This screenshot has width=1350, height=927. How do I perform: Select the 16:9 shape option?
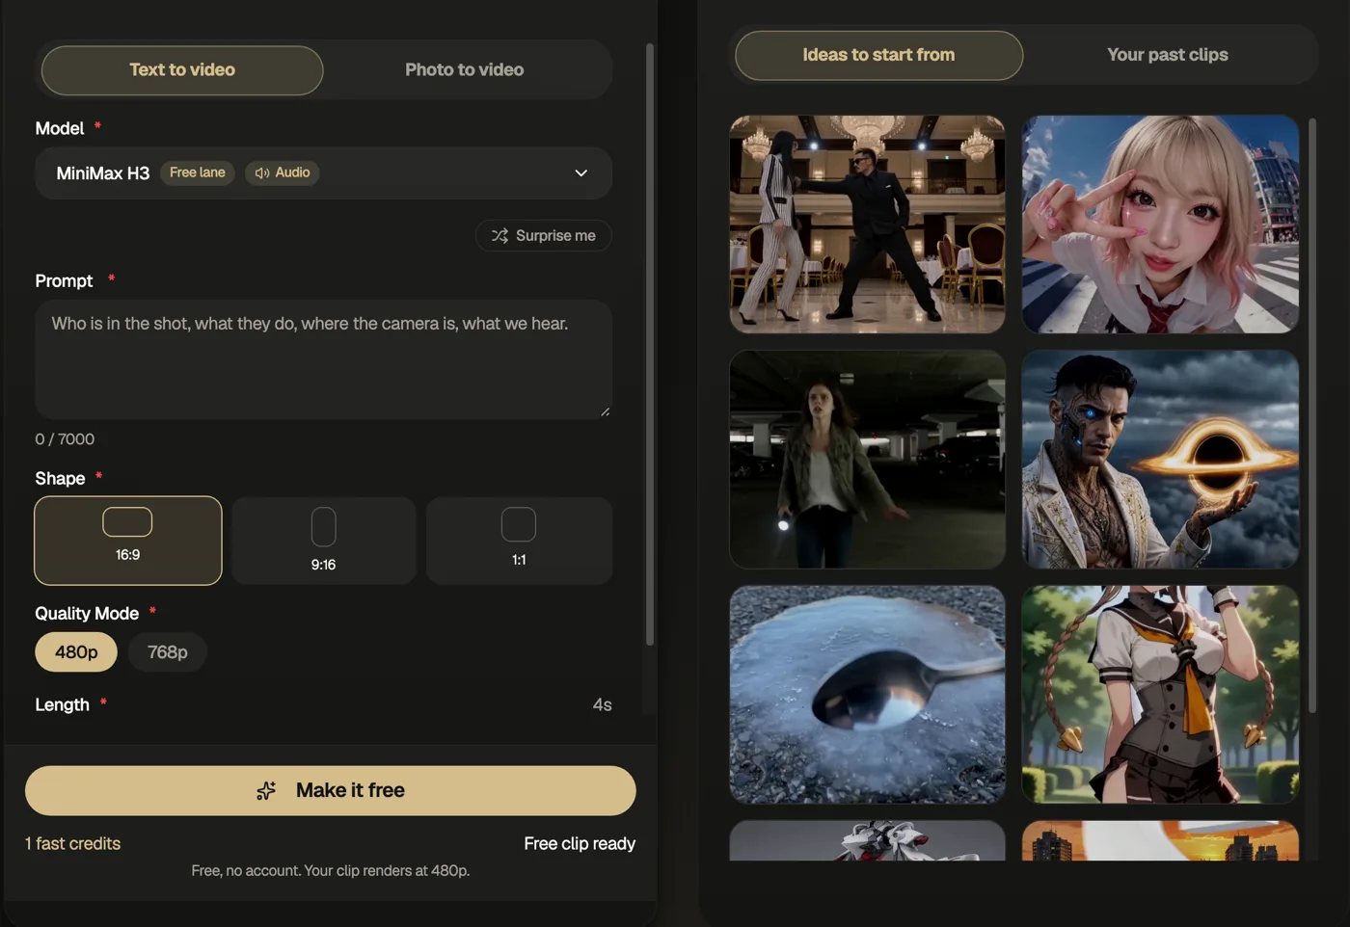(x=128, y=541)
